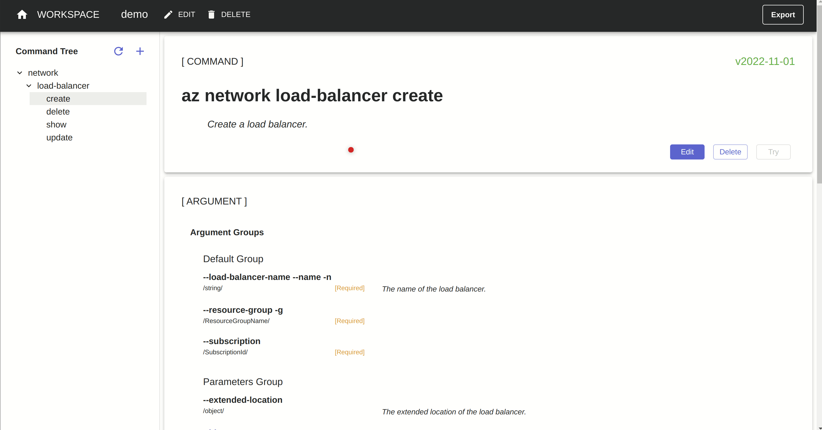Click [Required] tag beside /string/

(x=349, y=288)
